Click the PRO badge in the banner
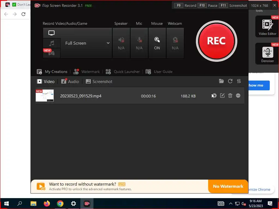Image resolution: width=279 pixels, height=209 pixels. click(122, 184)
